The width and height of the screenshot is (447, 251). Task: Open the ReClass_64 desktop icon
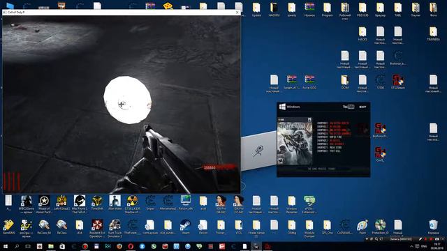[x=44, y=227]
